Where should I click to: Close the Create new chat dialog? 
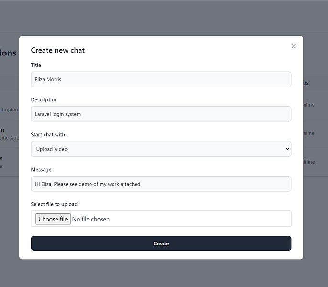point(294,46)
